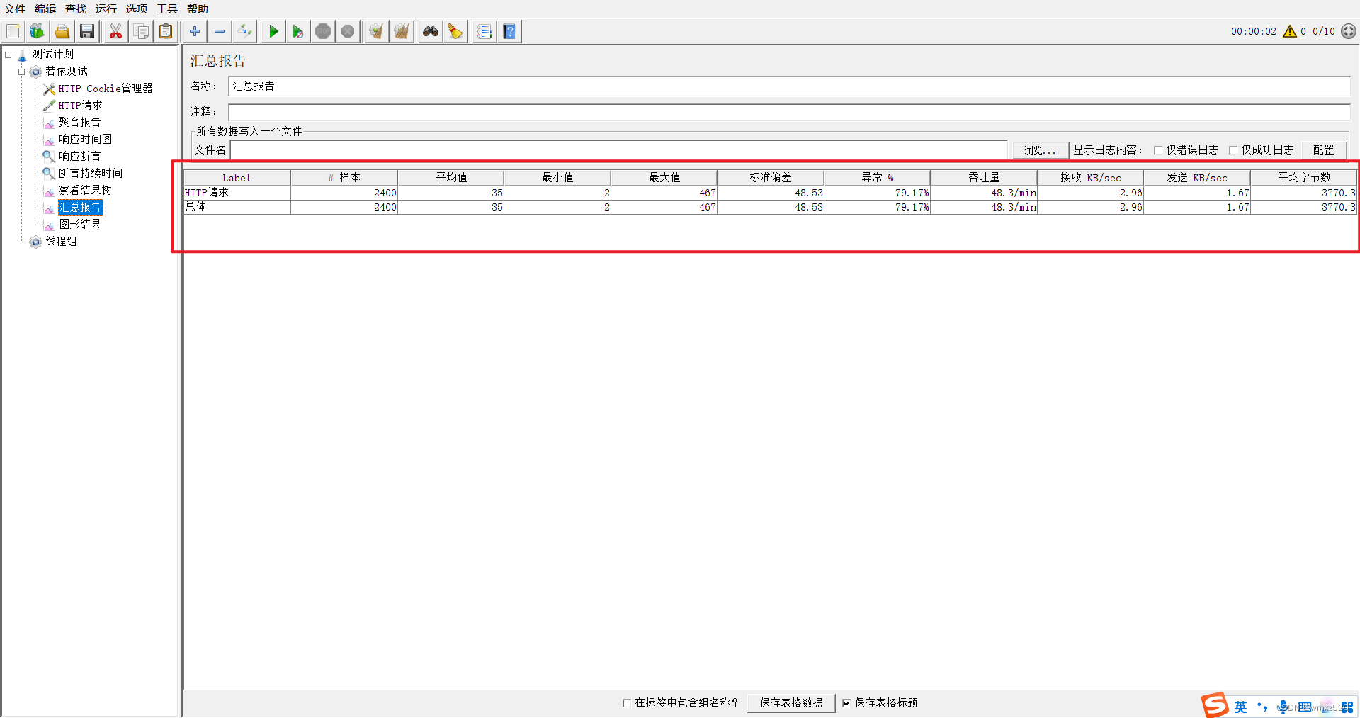Select 图形结果 in the tree
Viewport: 1360px width, 718px height.
[x=79, y=225]
